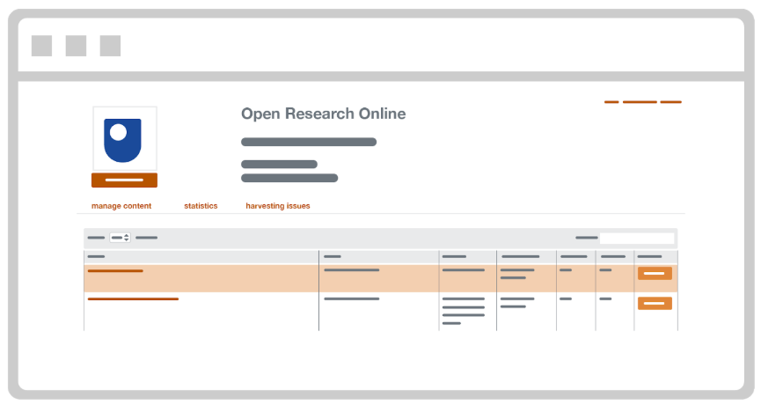Image resolution: width=761 pixels, height=405 pixels.
Task: Sort by the second table column header
Action: [333, 256]
